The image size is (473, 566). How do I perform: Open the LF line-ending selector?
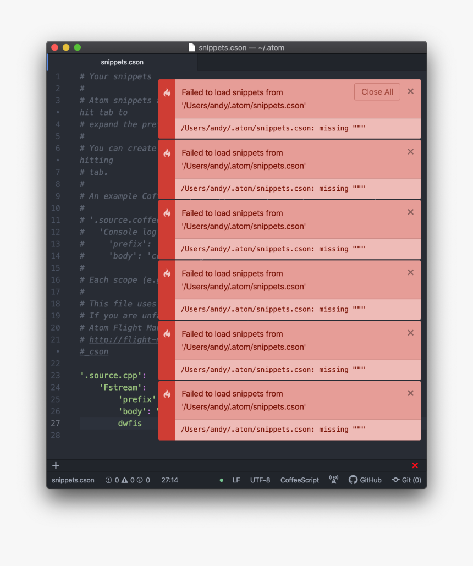[x=236, y=480]
